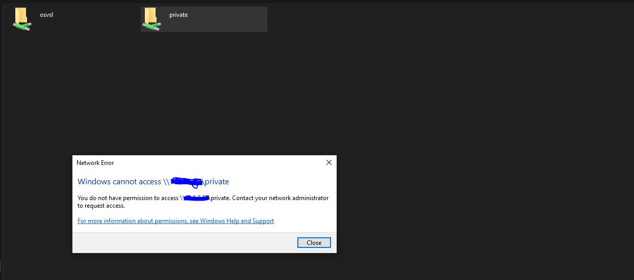Click the 'You do not have permission' message
Viewport: 634px width, 280px height.
pos(203,202)
